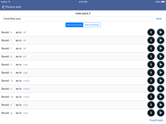Click the example word pit

click(x=25, y=56)
